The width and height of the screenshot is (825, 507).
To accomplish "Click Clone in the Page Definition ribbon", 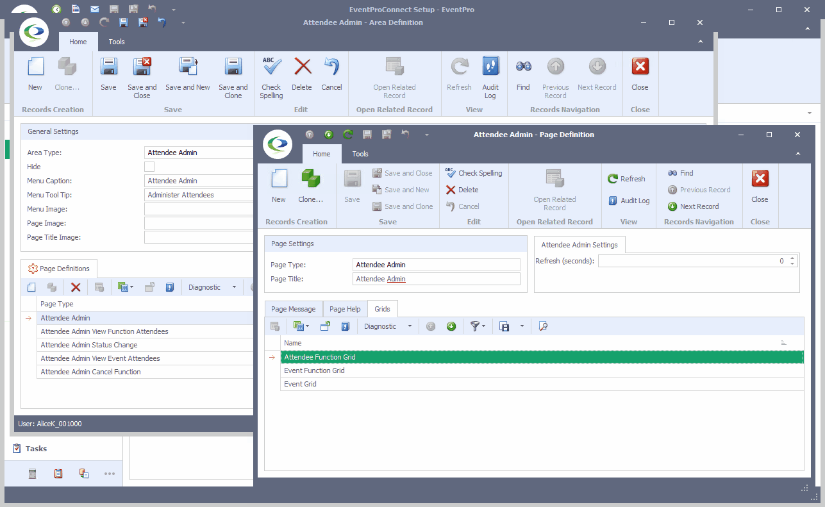I will [x=311, y=186].
